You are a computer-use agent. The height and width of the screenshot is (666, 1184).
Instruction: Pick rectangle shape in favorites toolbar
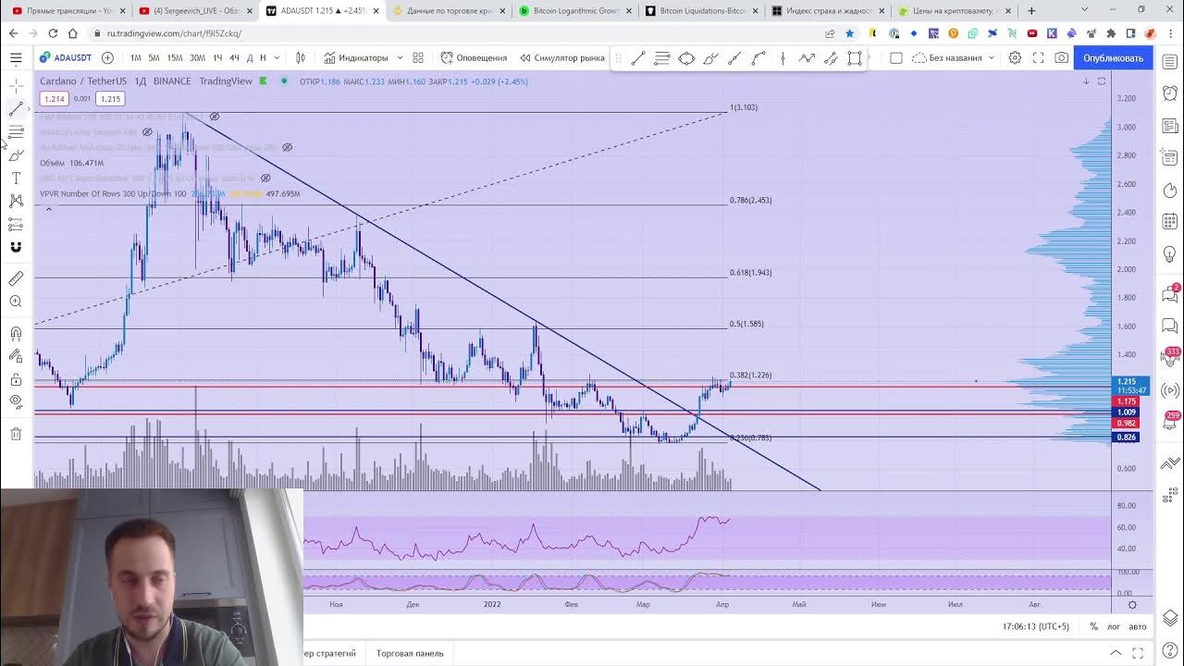(855, 58)
